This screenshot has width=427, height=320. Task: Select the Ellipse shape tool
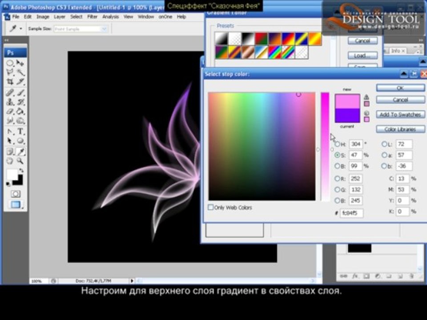(x=20, y=141)
